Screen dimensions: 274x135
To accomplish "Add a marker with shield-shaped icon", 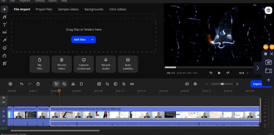I will [x=81, y=84].
